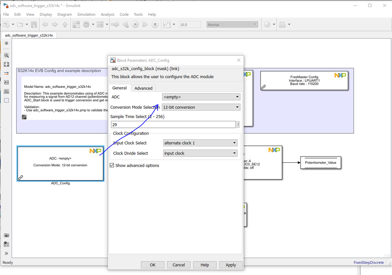392x275 pixels.
Task: Expand the Data Inspector dropdown arrow
Action: click(174, 24)
